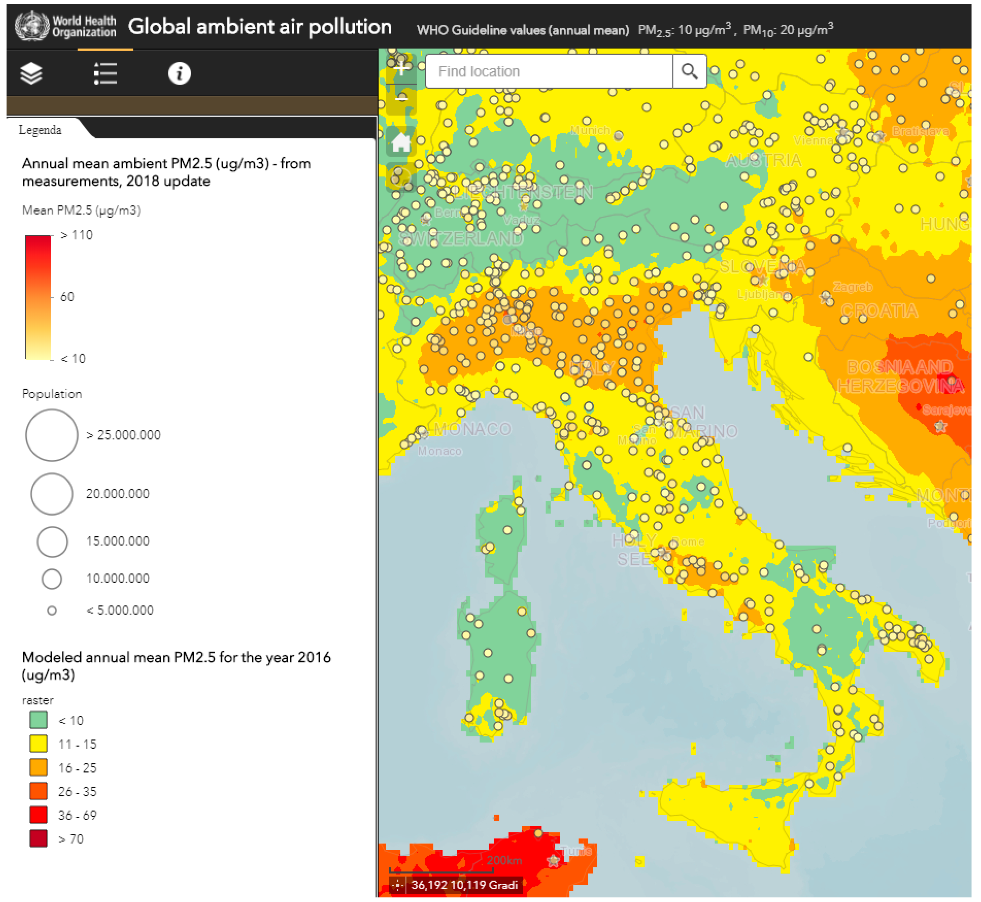Click the Tunis capital star marker
Screen dimensions: 981x902
pyautogui.click(x=553, y=860)
